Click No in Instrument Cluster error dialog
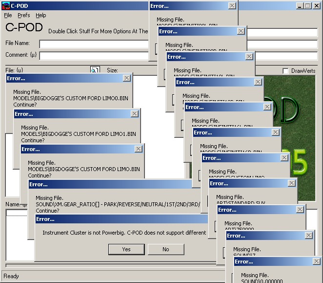Image resolution: width=323 pixels, height=283 pixels. (166, 249)
